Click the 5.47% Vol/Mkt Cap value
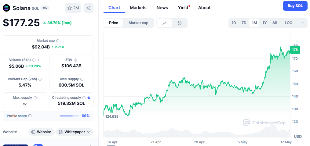 pos(25,85)
